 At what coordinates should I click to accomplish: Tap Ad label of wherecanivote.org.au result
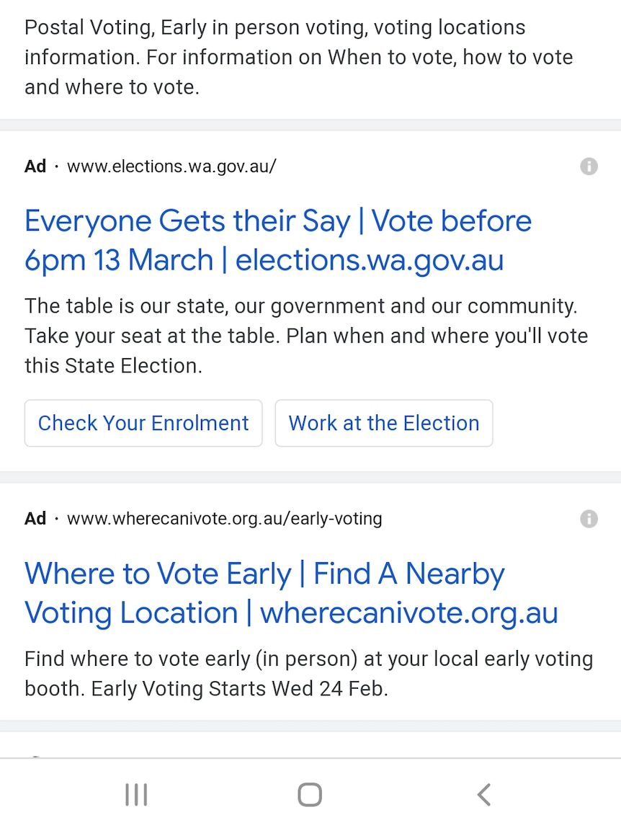35,519
